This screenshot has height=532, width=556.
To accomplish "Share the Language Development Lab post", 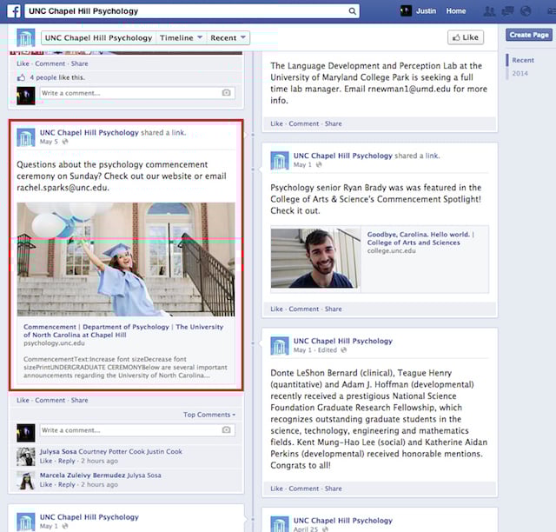I will point(334,123).
